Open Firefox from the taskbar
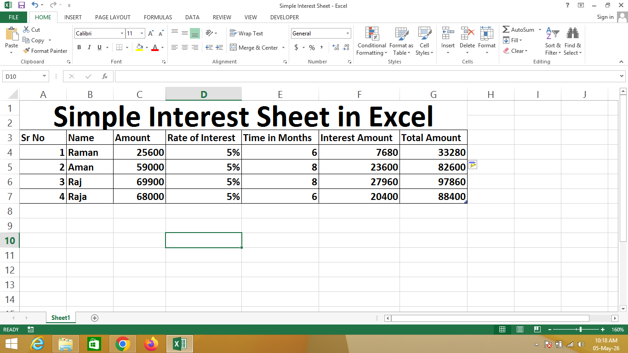 coord(151,344)
